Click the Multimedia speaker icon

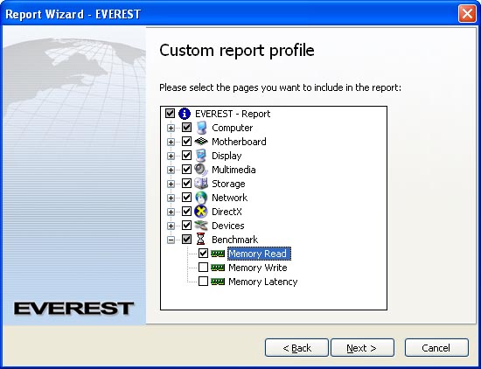[201, 170]
